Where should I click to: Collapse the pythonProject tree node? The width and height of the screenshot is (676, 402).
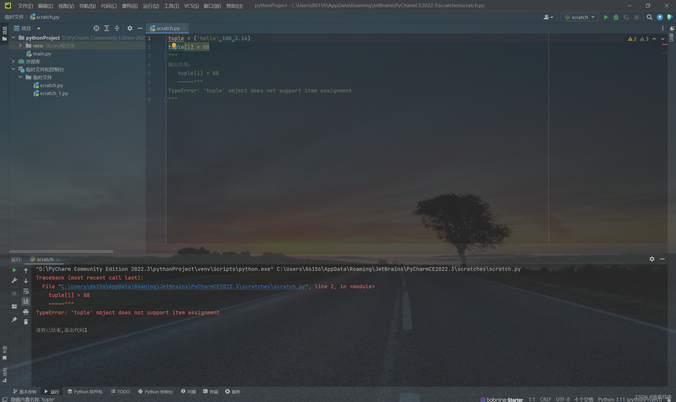[x=13, y=37]
